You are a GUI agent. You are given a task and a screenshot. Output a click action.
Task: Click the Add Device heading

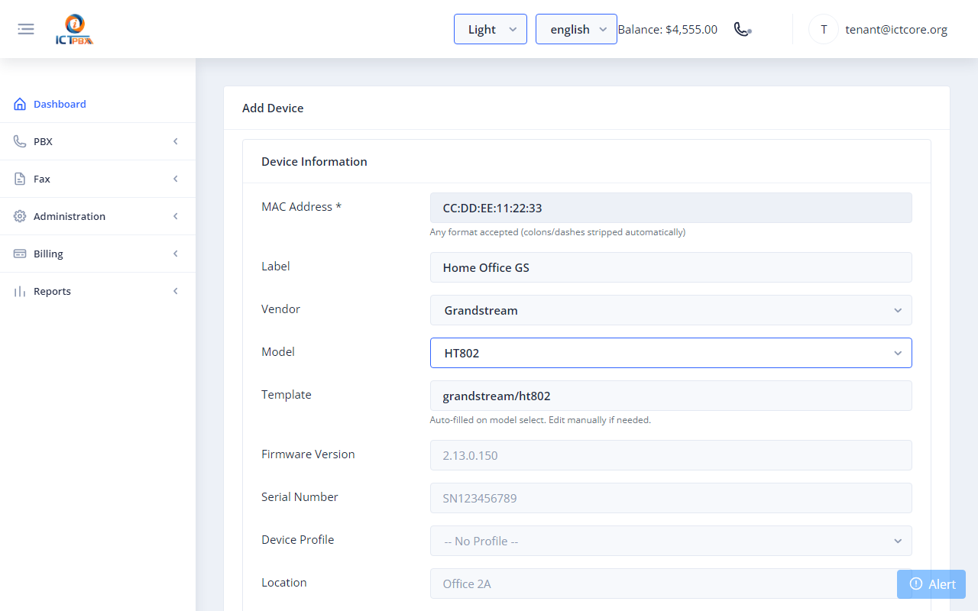click(273, 108)
